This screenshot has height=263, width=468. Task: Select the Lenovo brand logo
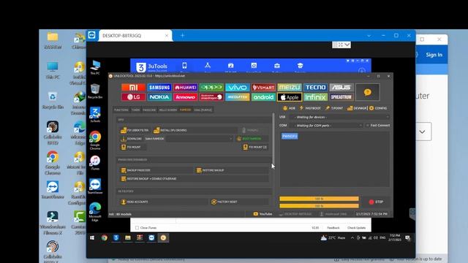point(185,97)
